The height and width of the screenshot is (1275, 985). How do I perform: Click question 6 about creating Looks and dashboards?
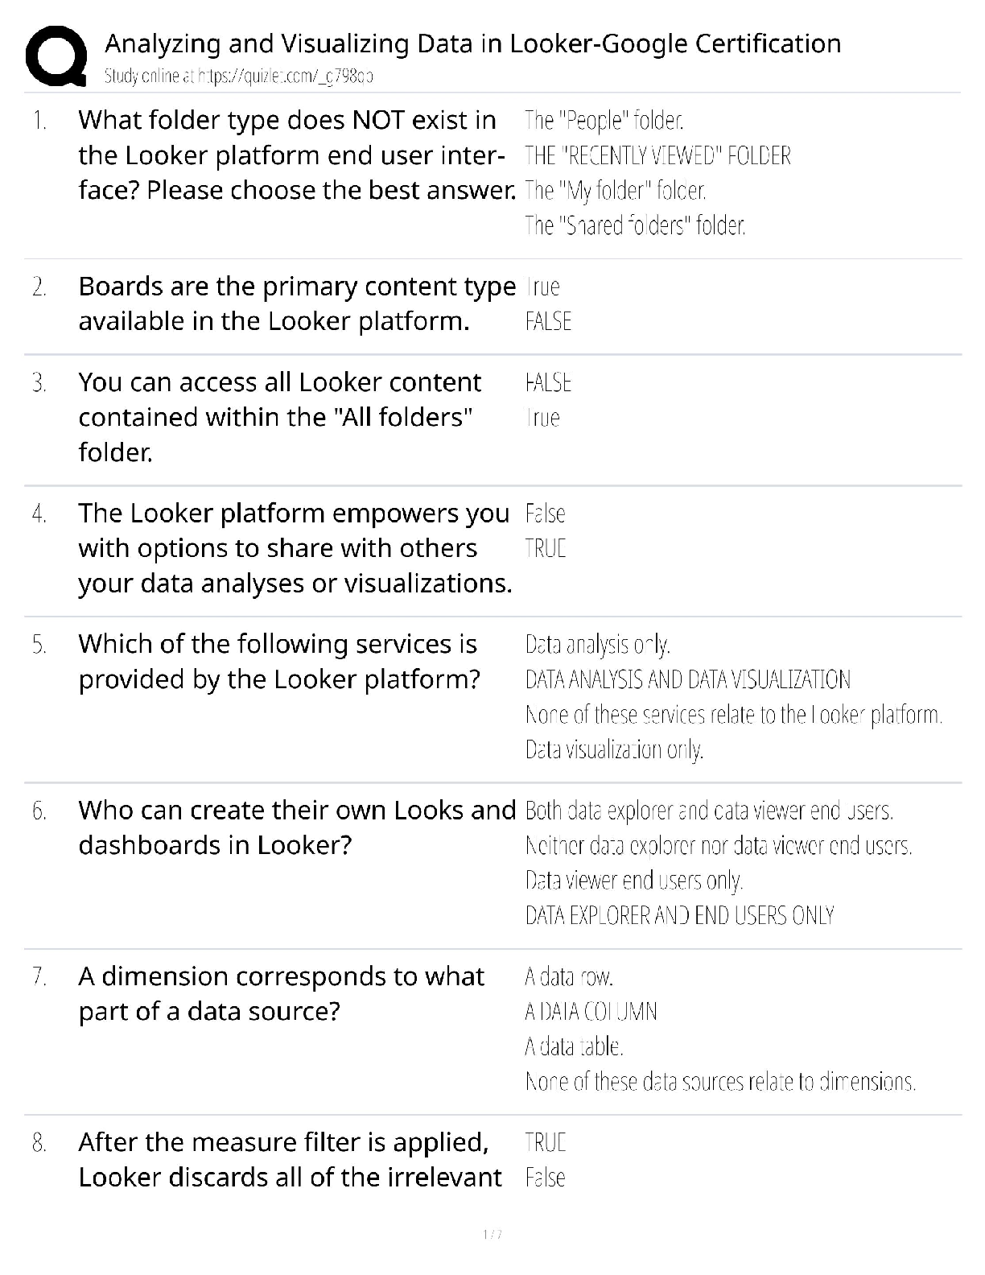click(x=296, y=827)
